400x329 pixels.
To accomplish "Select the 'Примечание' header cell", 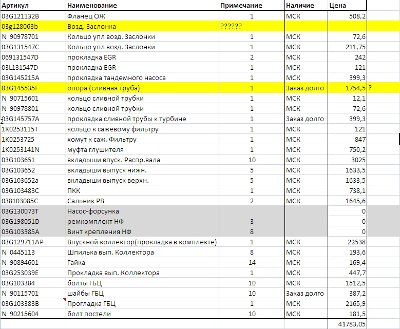I will tap(251, 5).
